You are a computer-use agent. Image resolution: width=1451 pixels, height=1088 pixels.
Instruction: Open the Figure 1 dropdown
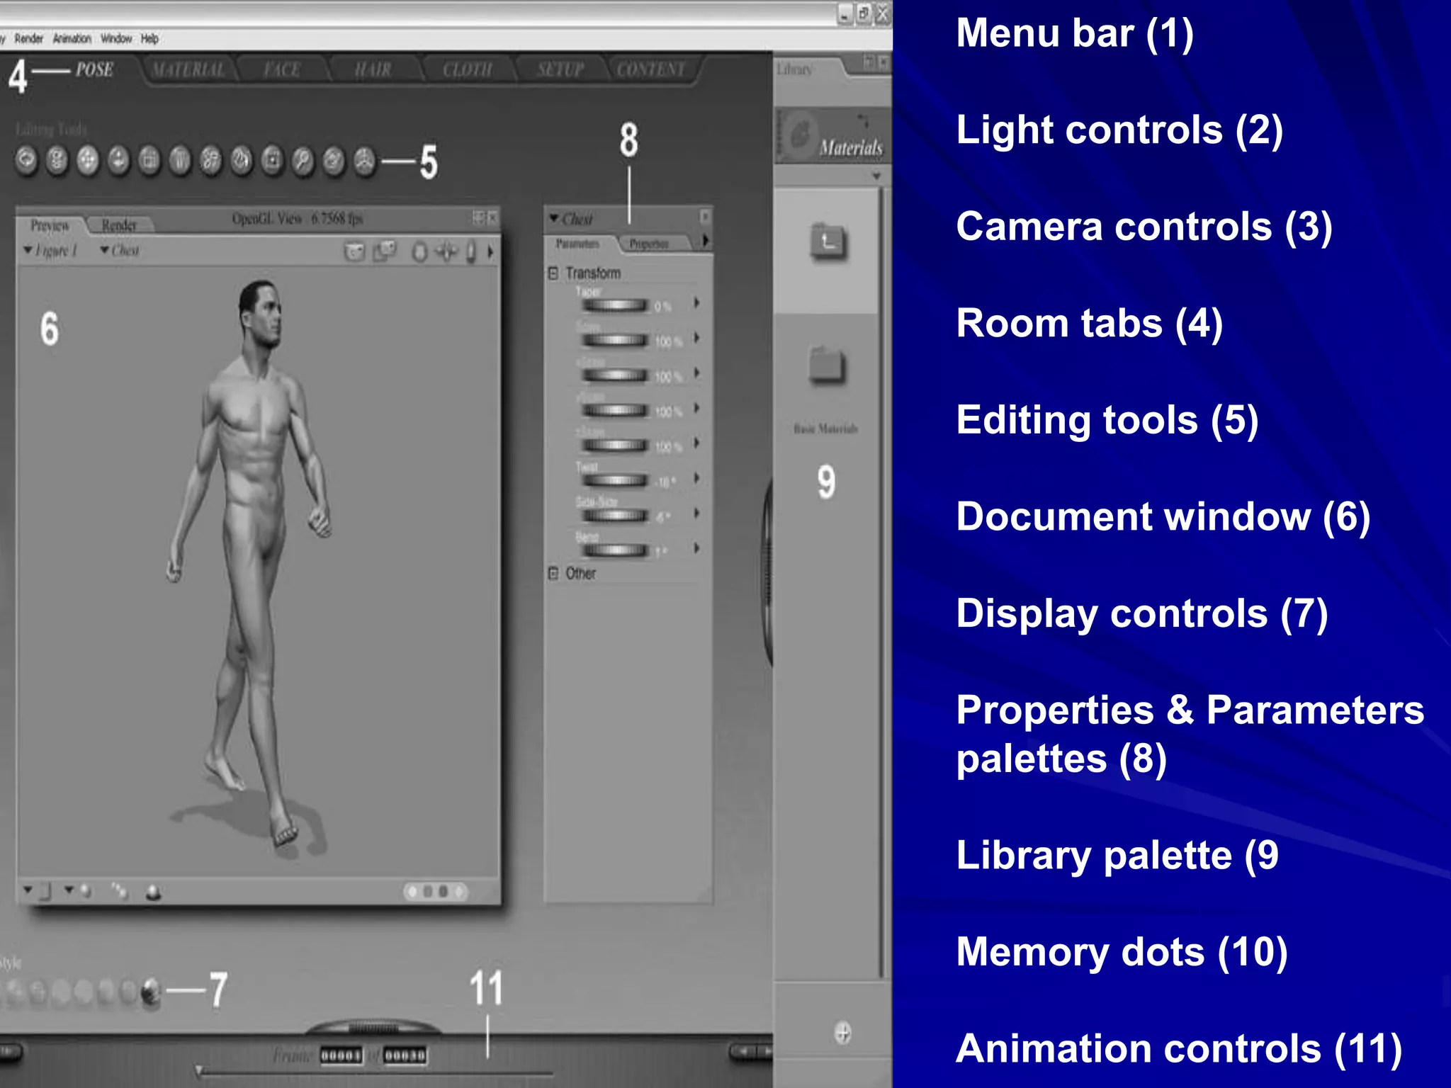pyautogui.click(x=50, y=251)
